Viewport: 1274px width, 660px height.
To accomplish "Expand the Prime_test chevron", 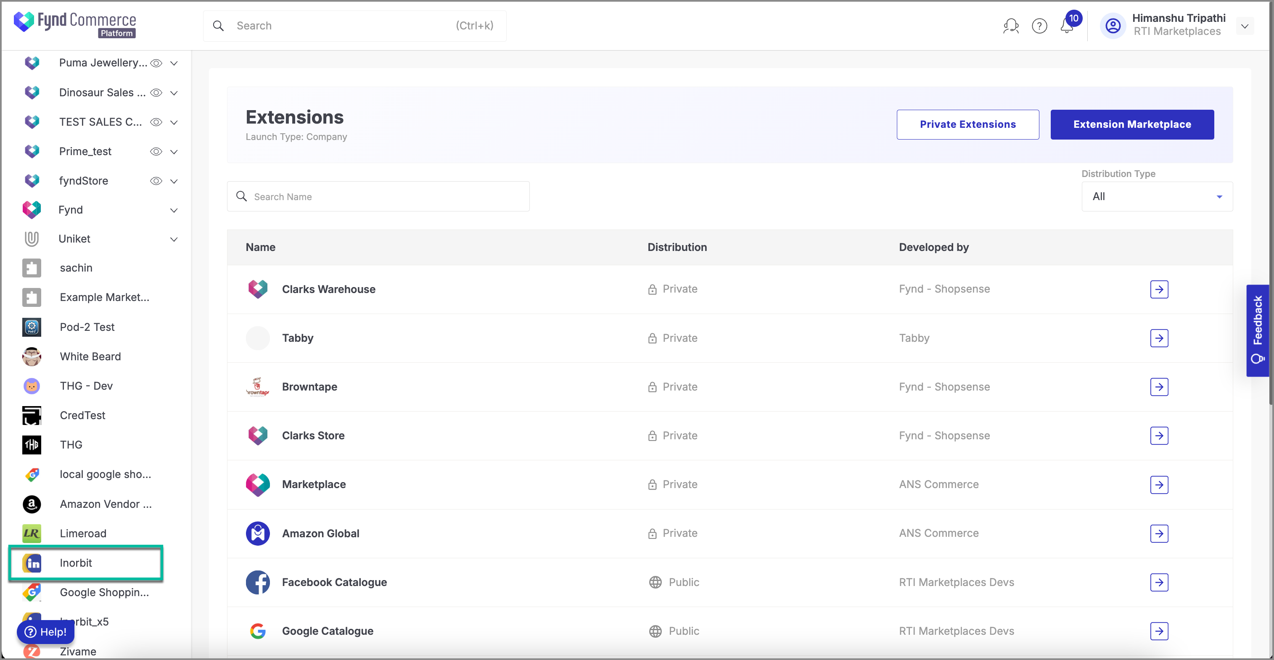I will pyautogui.click(x=174, y=152).
